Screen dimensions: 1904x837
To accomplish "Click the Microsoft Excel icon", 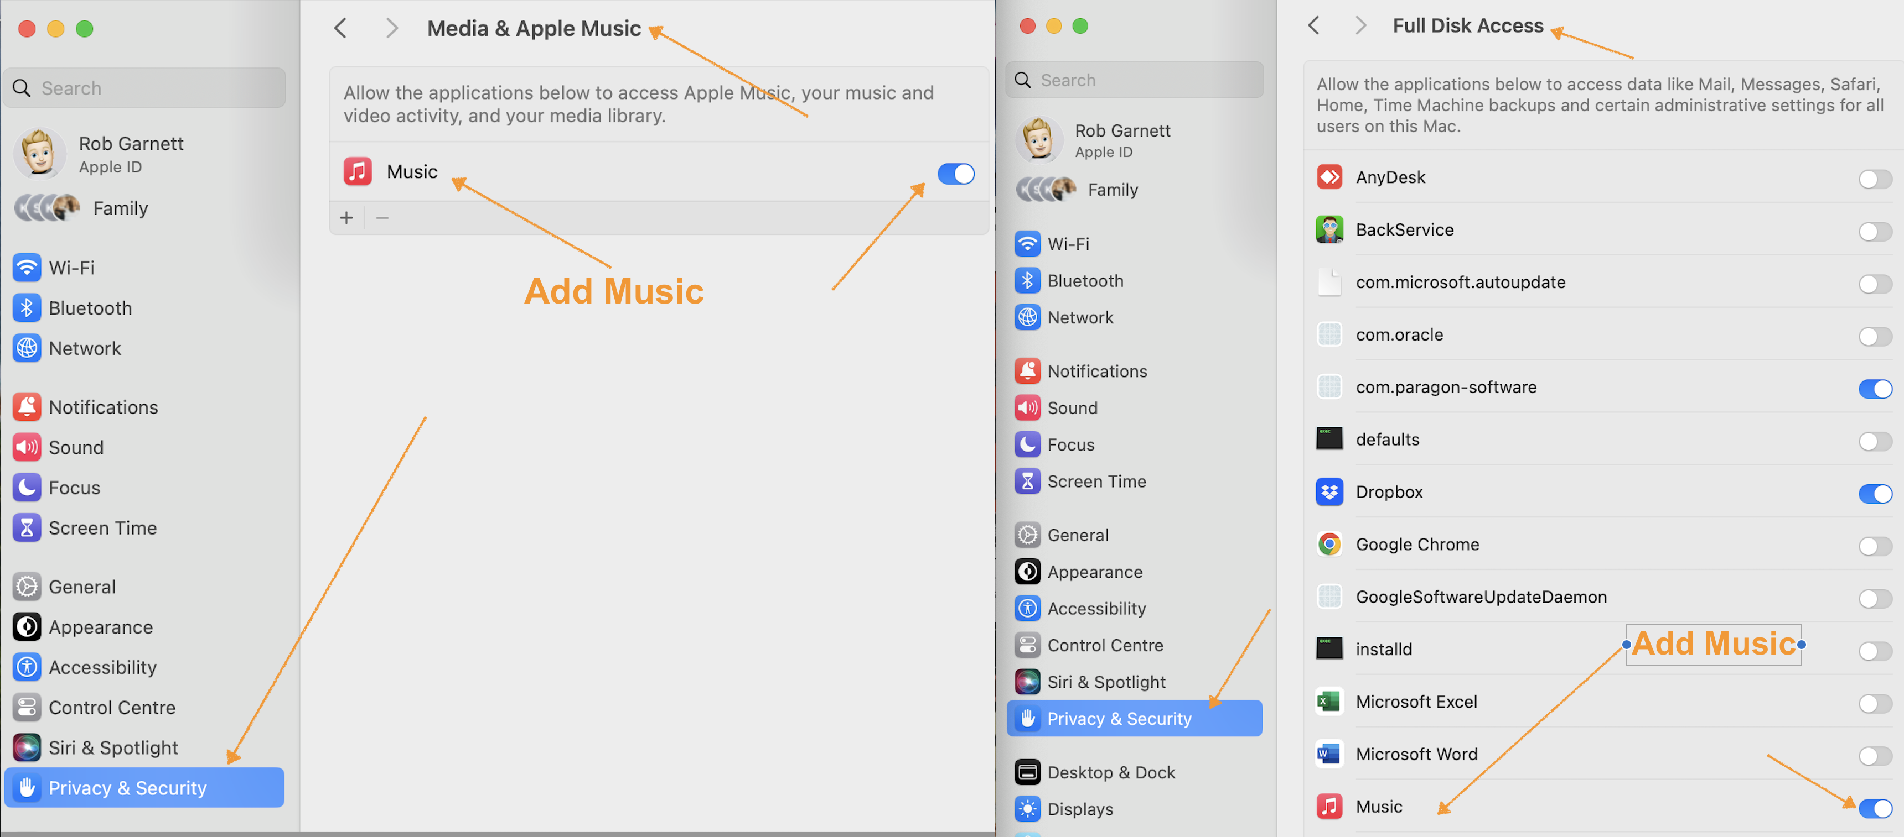I will coord(1329,701).
